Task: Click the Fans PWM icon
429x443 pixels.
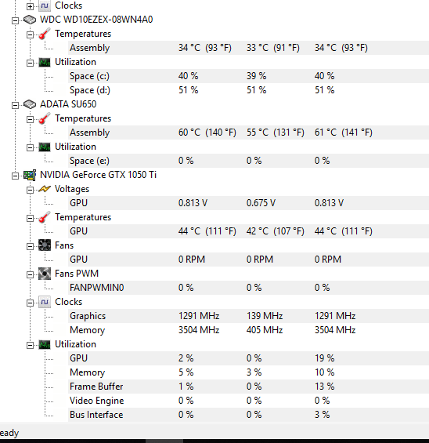Action: [45, 274]
